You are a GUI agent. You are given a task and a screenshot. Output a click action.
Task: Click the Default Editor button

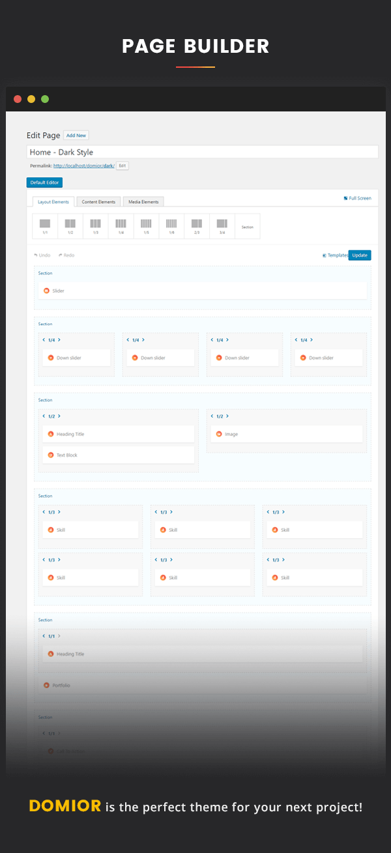(x=44, y=182)
